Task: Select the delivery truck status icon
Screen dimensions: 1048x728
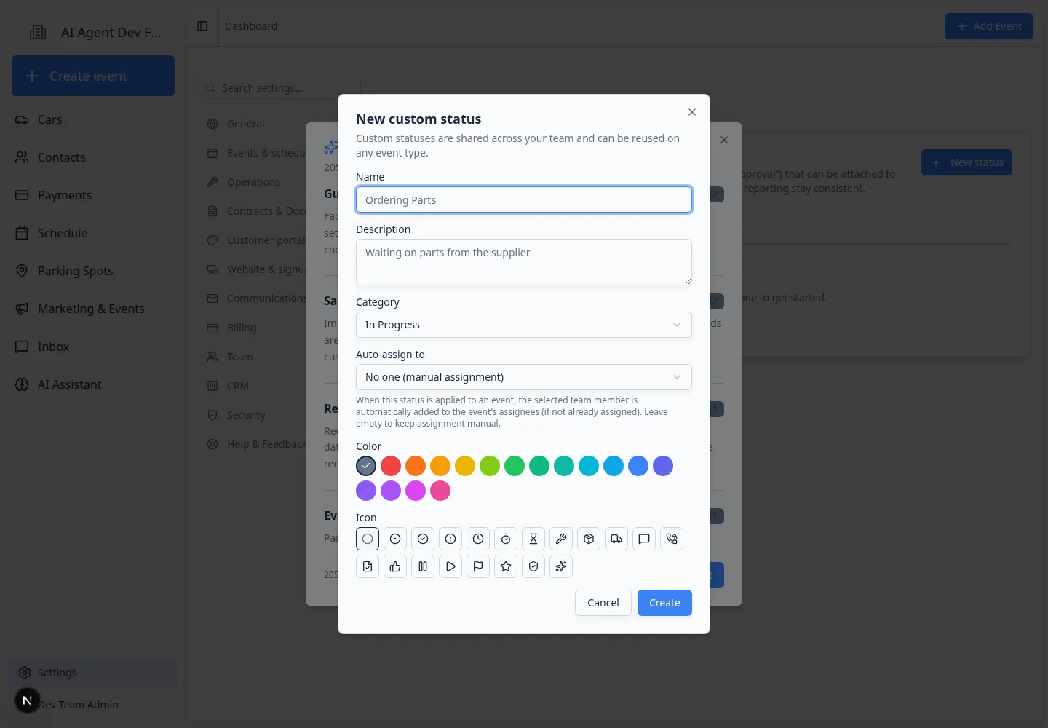Action: (x=616, y=539)
